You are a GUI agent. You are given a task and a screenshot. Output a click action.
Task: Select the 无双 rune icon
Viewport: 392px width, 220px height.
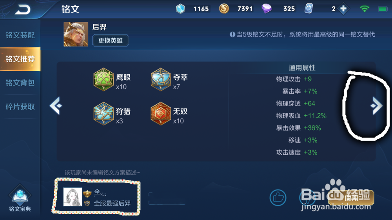point(161,114)
